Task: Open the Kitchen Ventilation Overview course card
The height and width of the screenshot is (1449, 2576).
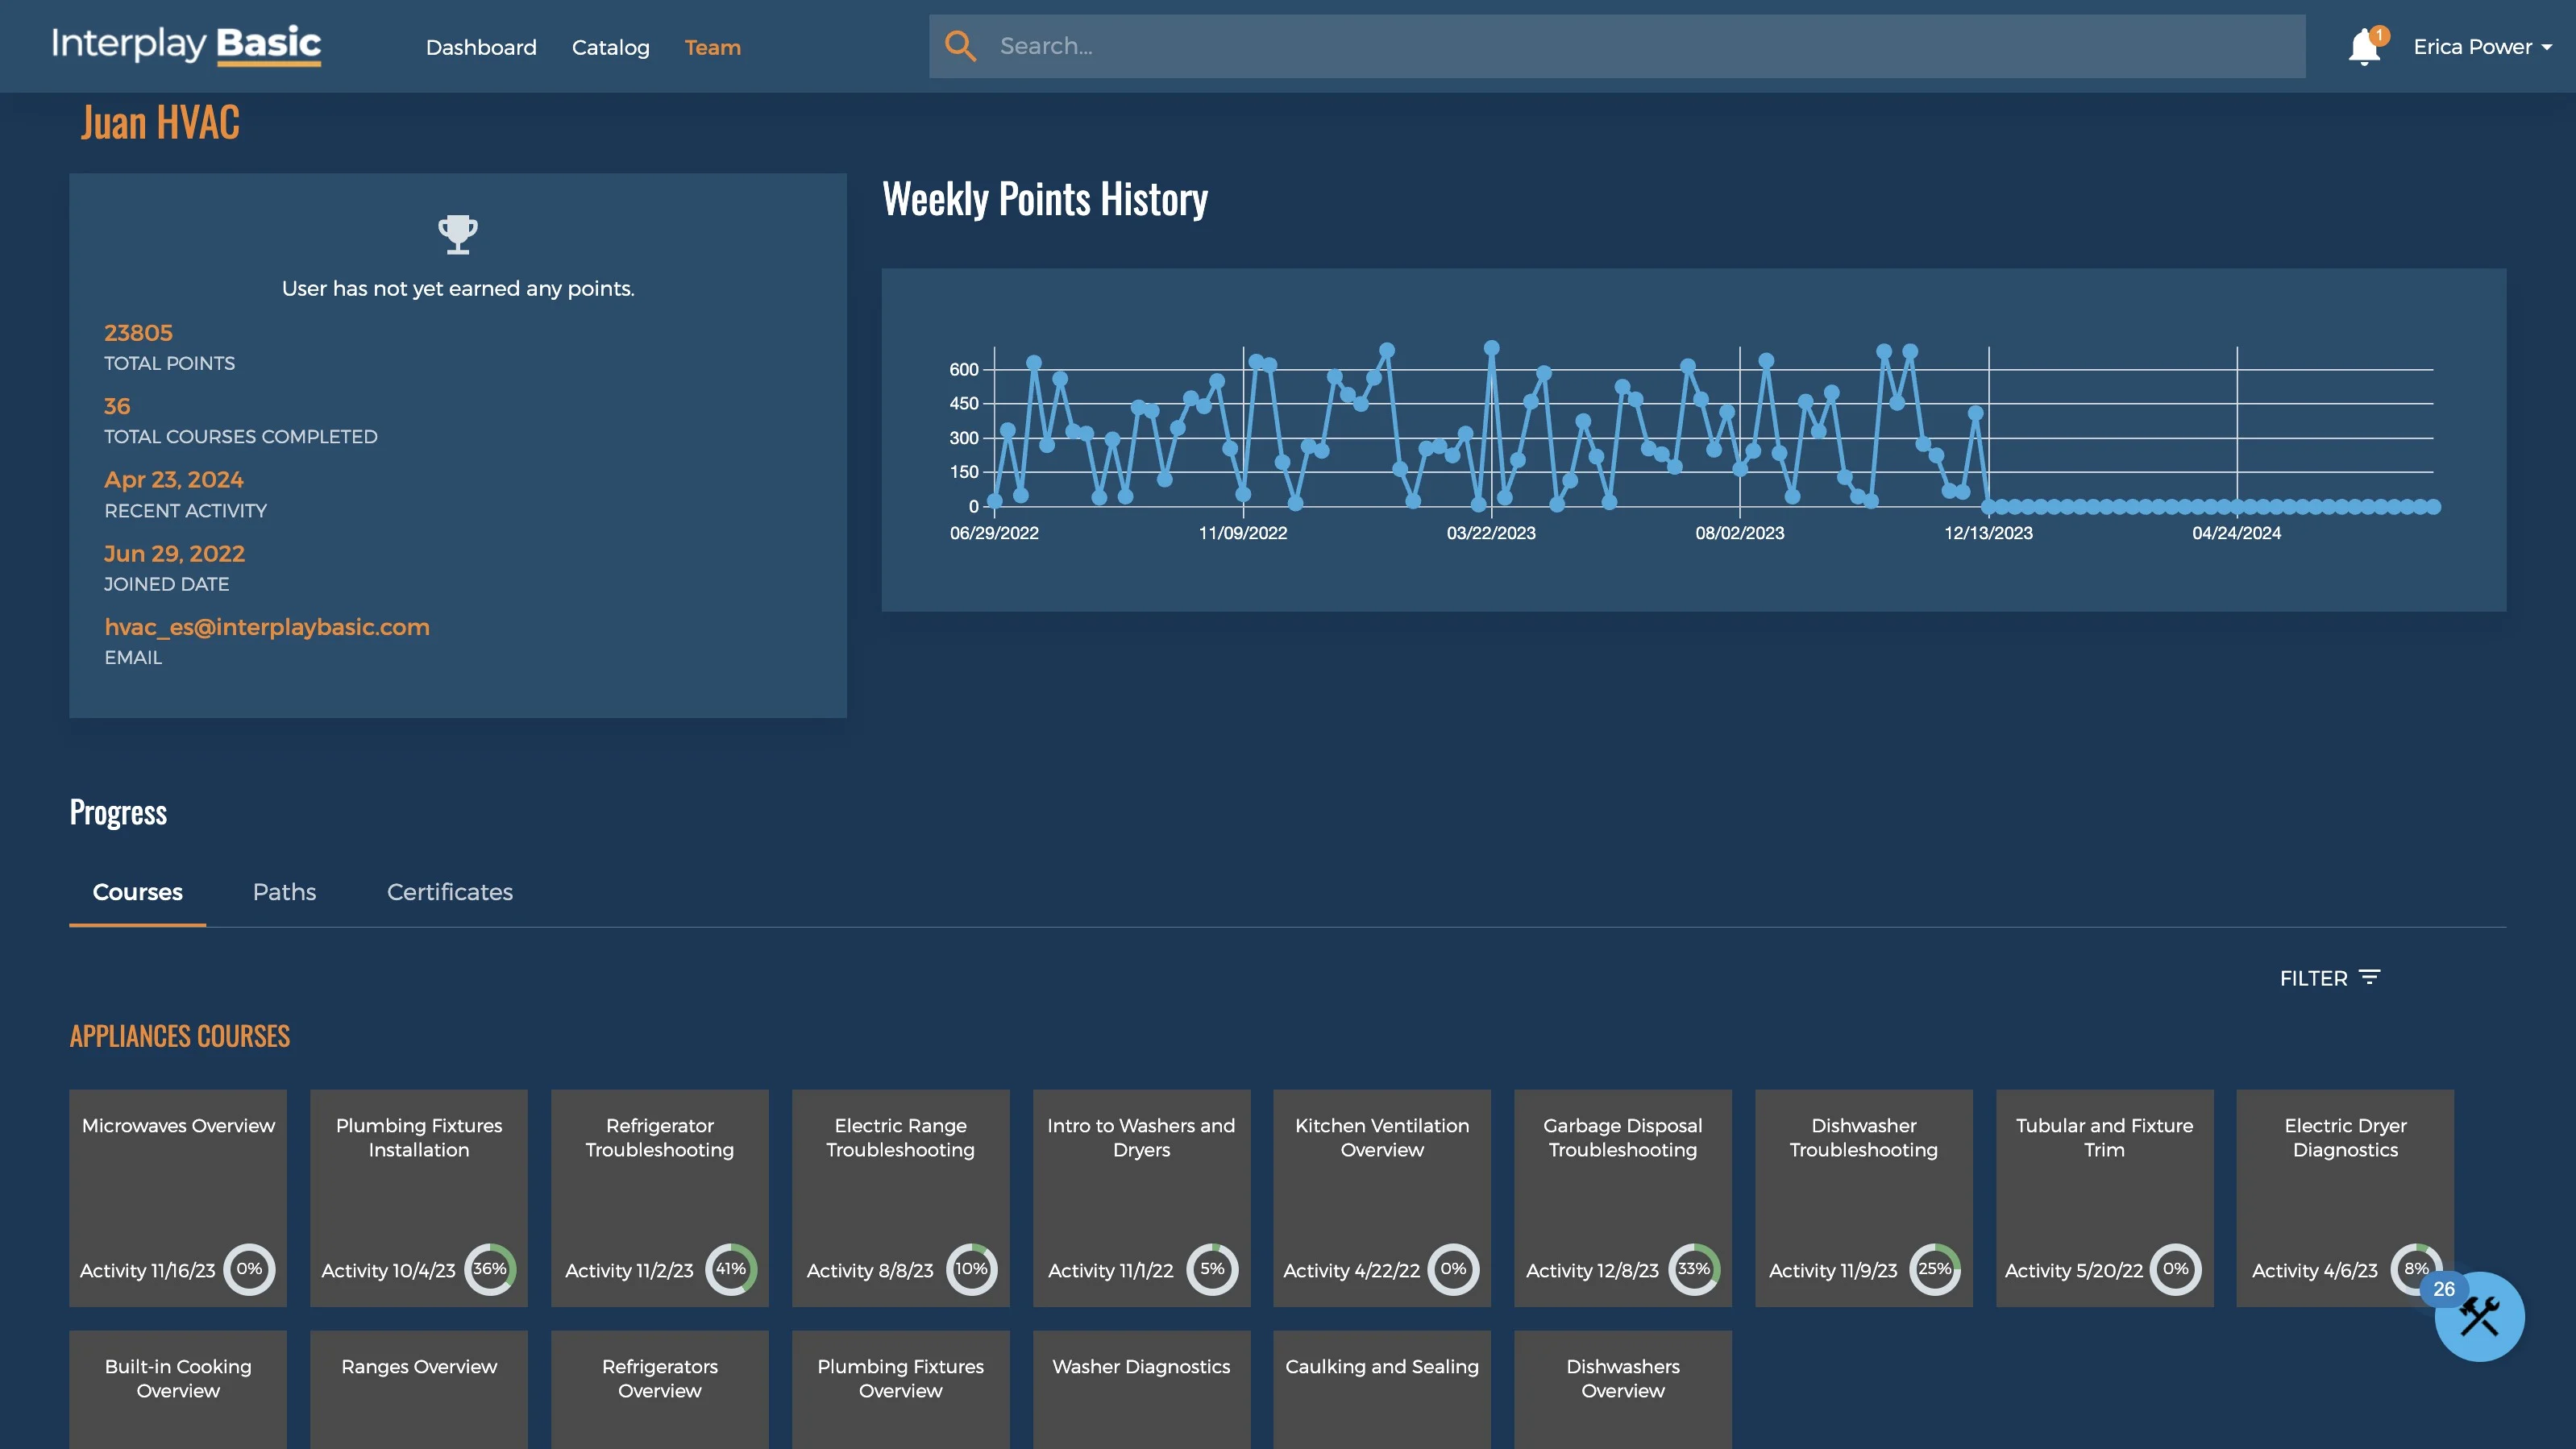Action: pos(1382,1198)
